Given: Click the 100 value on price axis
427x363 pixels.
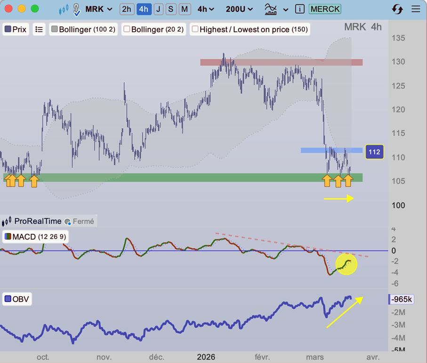Looking at the screenshot, I should coord(398,205).
